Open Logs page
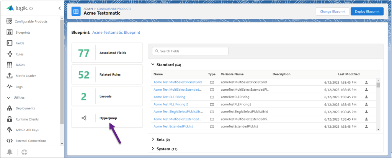This screenshot has width=392, height=158. click(19, 87)
